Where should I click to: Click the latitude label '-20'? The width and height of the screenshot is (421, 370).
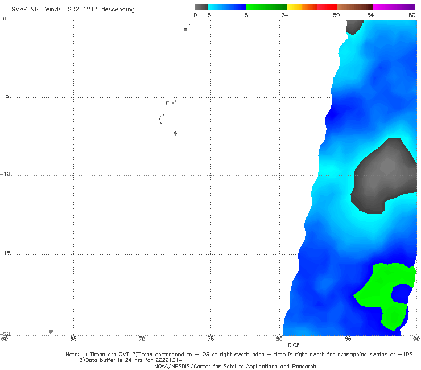(x=5, y=334)
